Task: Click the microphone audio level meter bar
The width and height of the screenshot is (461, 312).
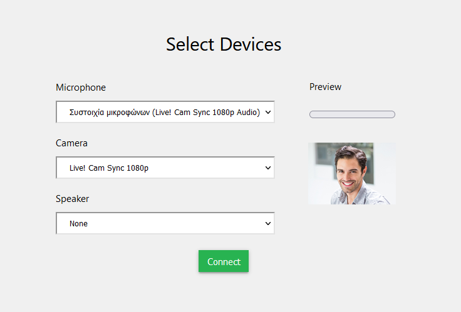Action: (352, 114)
